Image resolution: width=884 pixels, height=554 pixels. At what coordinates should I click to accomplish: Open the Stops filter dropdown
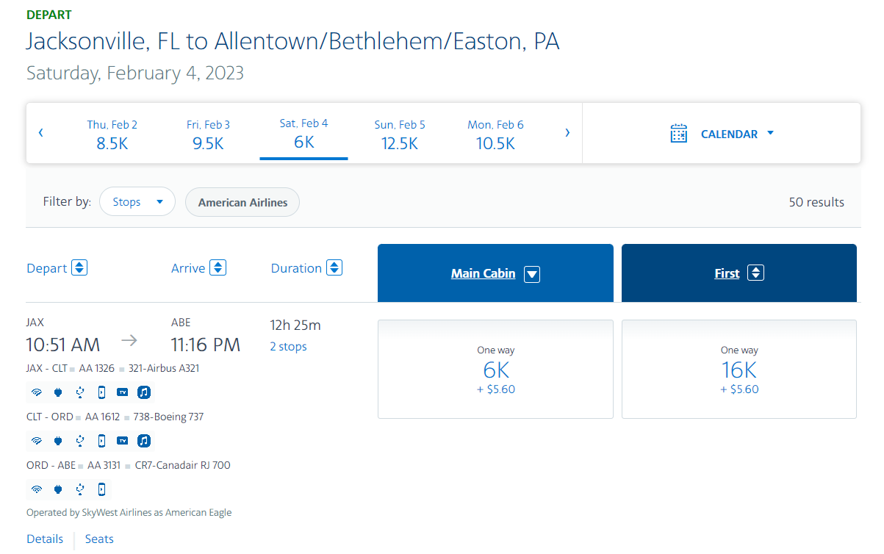pyautogui.click(x=137, y=202)
